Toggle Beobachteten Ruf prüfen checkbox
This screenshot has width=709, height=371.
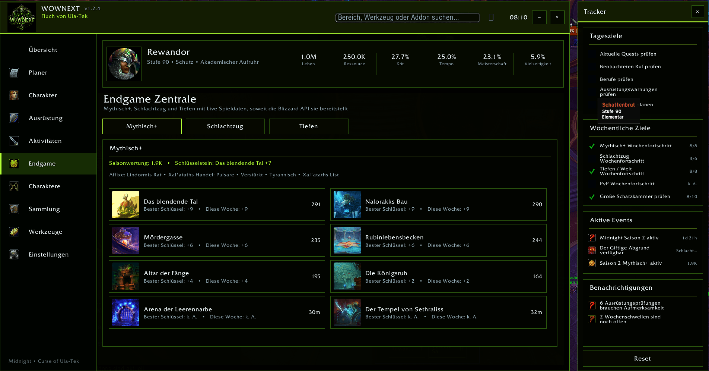coord(592,67)
